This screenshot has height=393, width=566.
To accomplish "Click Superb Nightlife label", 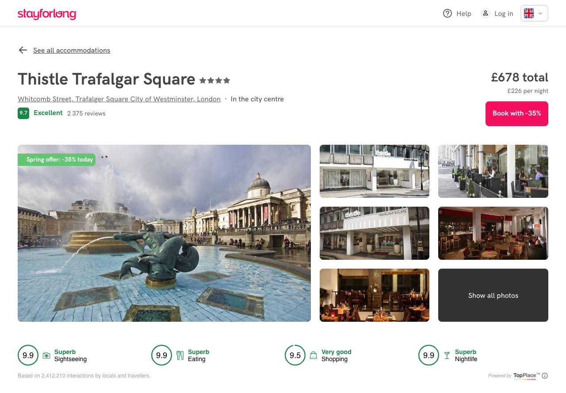I will point(466,355).
